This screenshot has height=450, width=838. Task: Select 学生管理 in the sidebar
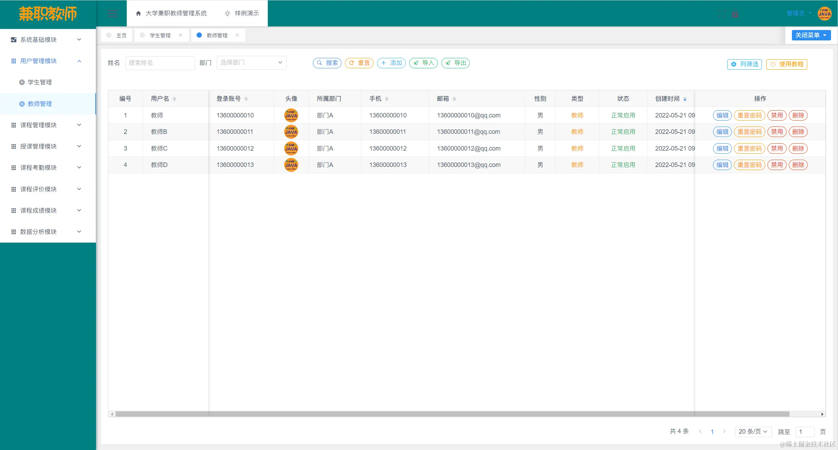39,82
